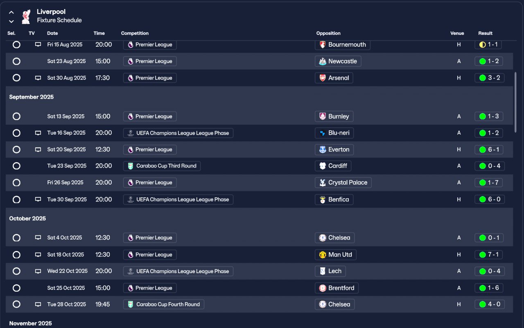
Task: Click the down chevron beside Liverpool
Action: [11, 21]
